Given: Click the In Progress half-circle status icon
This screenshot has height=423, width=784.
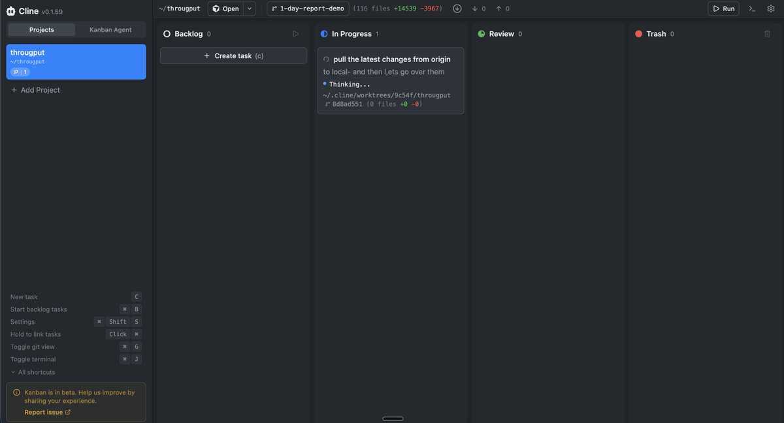Looking at the screenshot, I should (324, 33).
